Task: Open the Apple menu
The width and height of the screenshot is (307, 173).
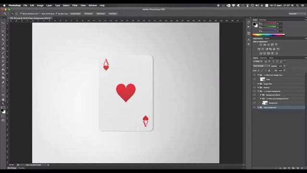Action: 4,5
